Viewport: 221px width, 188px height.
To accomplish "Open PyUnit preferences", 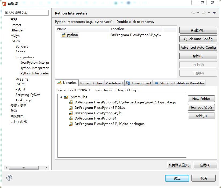I will (20, 89).
